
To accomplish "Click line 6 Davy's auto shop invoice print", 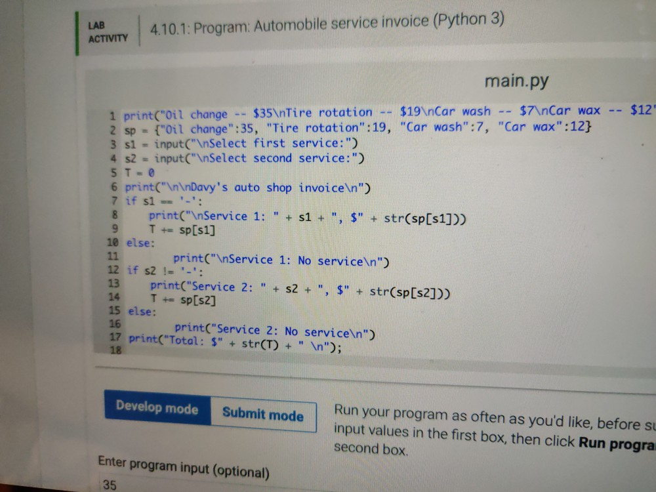I will (x=248, y=188).
